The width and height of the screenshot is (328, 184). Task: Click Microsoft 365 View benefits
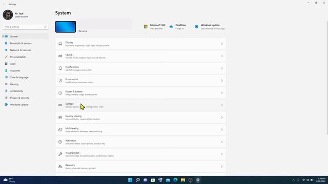pos(156,29)
